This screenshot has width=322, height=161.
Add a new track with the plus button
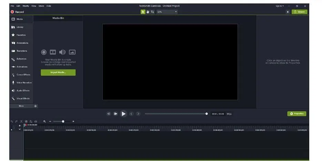(x=20, y=126)
